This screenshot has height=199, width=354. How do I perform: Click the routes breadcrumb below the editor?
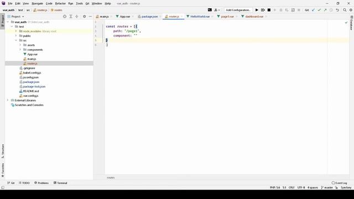click(111, 178)
